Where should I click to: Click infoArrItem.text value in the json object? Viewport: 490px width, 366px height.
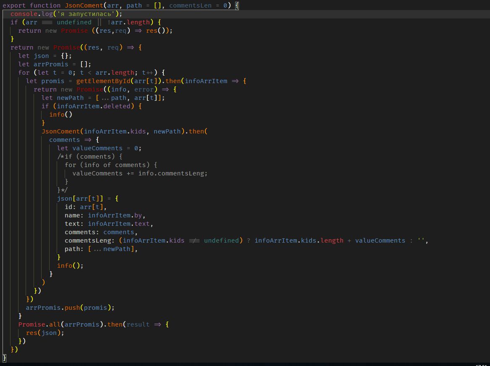coord(119,224)
